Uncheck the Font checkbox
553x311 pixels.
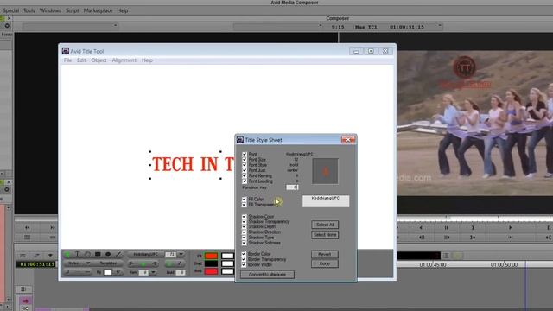(x=244, y=154)
